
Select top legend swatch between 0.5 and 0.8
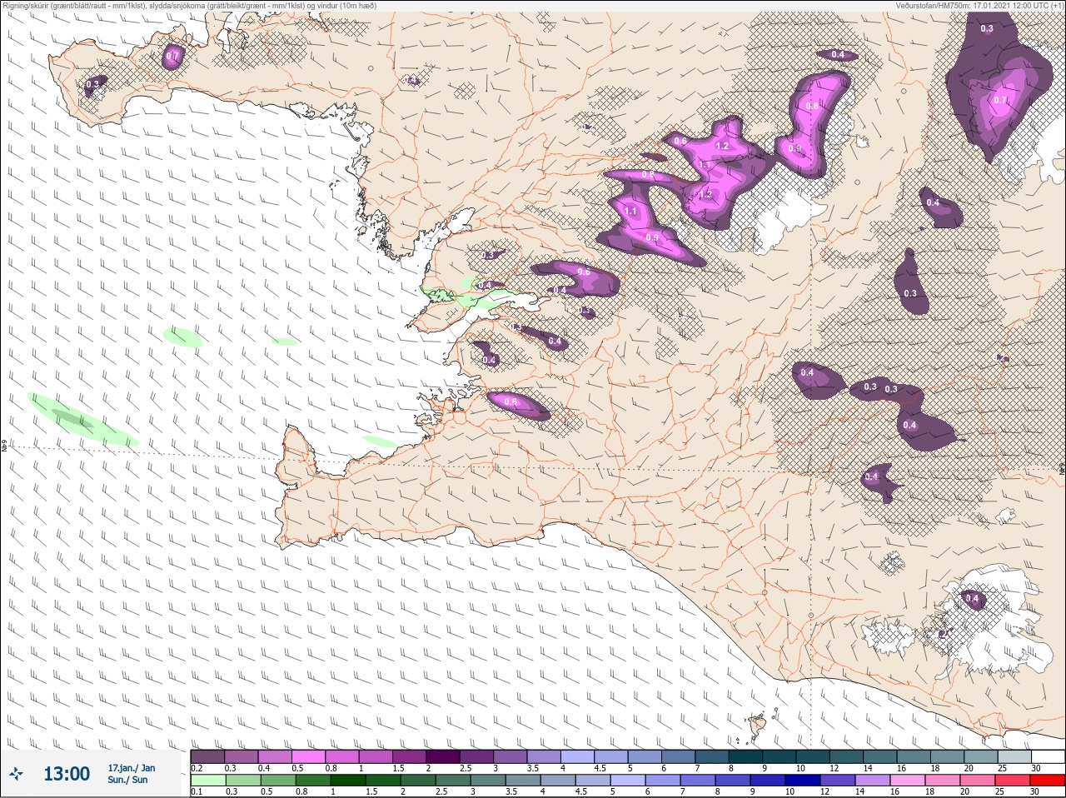(x=309, y=756)
